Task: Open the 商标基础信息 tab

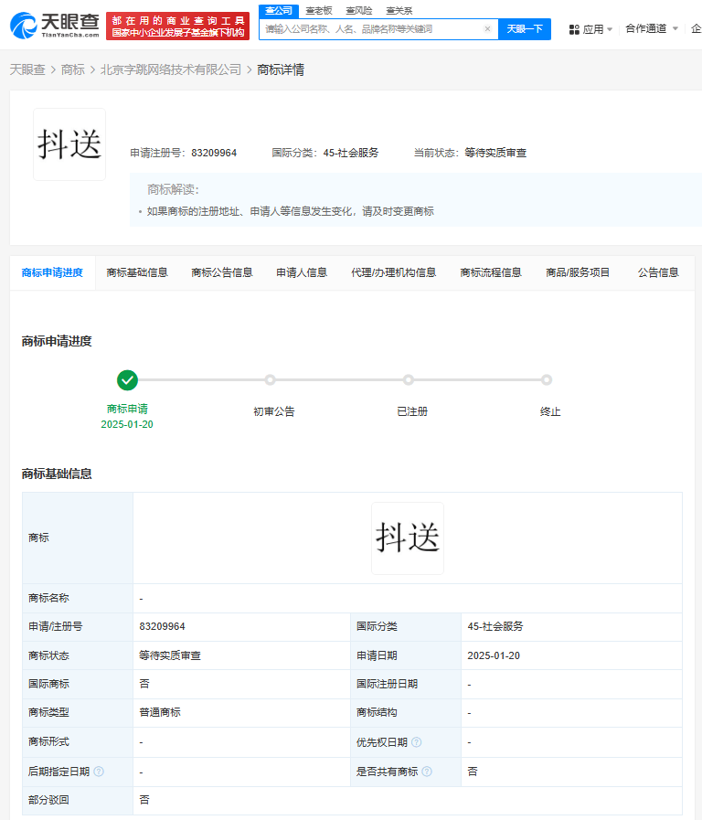Action: tap(137, 272)
